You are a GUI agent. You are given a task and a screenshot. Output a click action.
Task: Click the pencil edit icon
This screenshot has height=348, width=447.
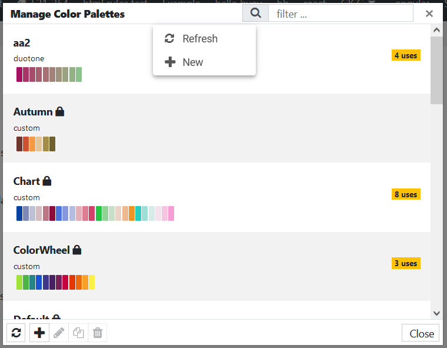(x=59, y=333)
